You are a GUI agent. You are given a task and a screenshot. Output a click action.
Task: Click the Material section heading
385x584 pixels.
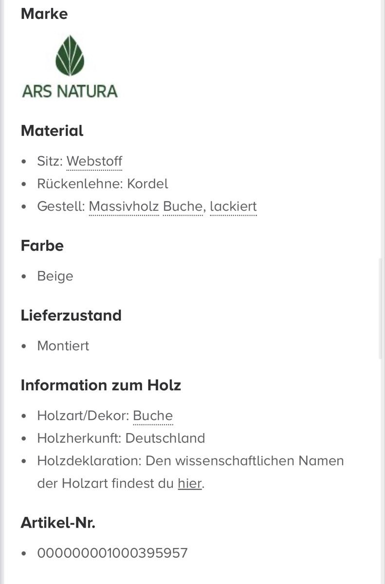click(x=52, y=131)
